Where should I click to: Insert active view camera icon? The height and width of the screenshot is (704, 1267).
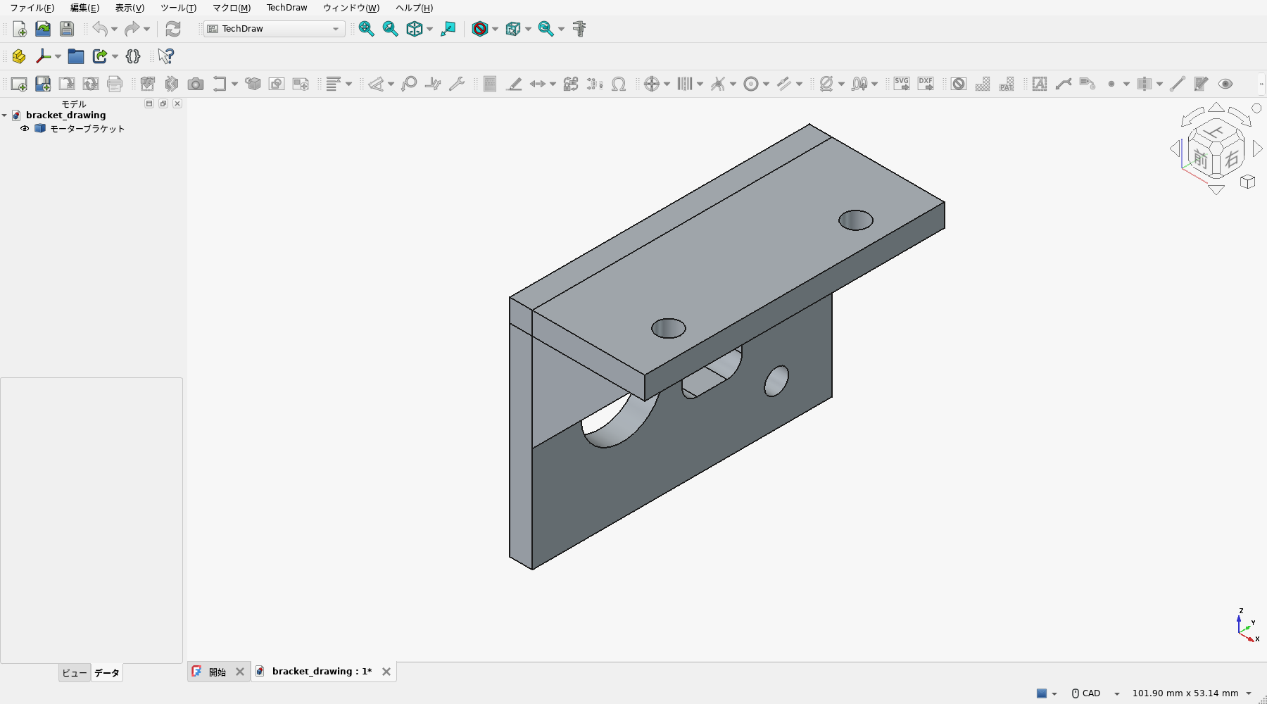(196, 84)
